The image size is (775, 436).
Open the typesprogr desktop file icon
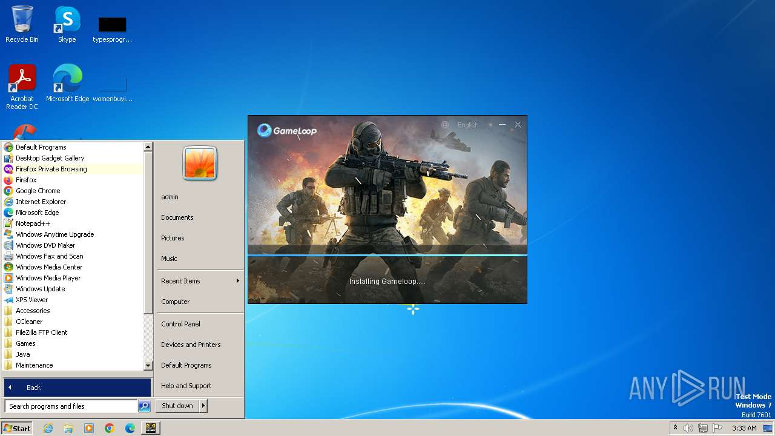click(112, 30)
